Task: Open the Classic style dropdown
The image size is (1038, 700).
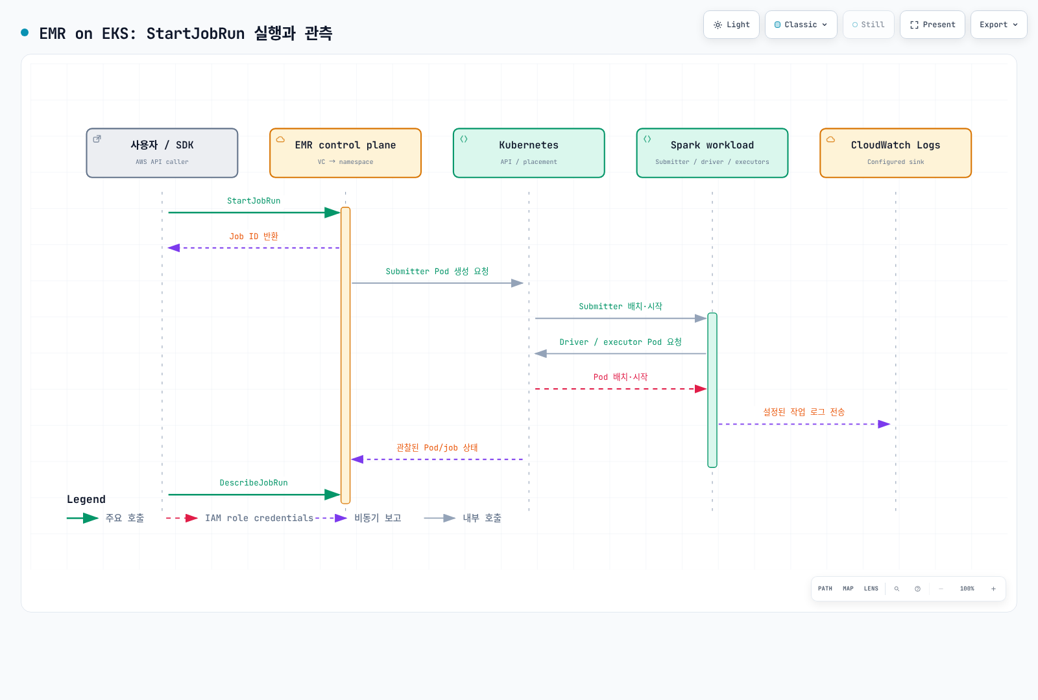Action: (x=801, y=25)
